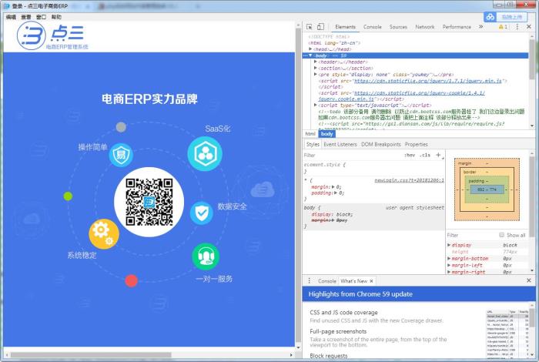Open the newlogin.css stylesheet link
The width and height of the screenshot is (539, 362).
409,180
